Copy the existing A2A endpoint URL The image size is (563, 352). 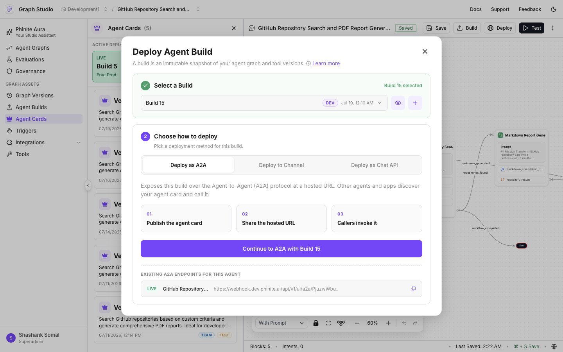(413, 289)
